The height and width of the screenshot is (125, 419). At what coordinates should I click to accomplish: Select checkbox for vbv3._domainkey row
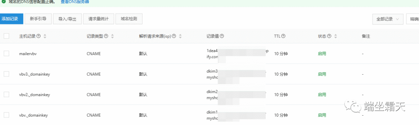click(x=6, y=74)
